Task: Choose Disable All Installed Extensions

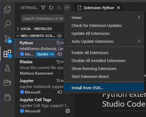Action: (x=104, y=61)
